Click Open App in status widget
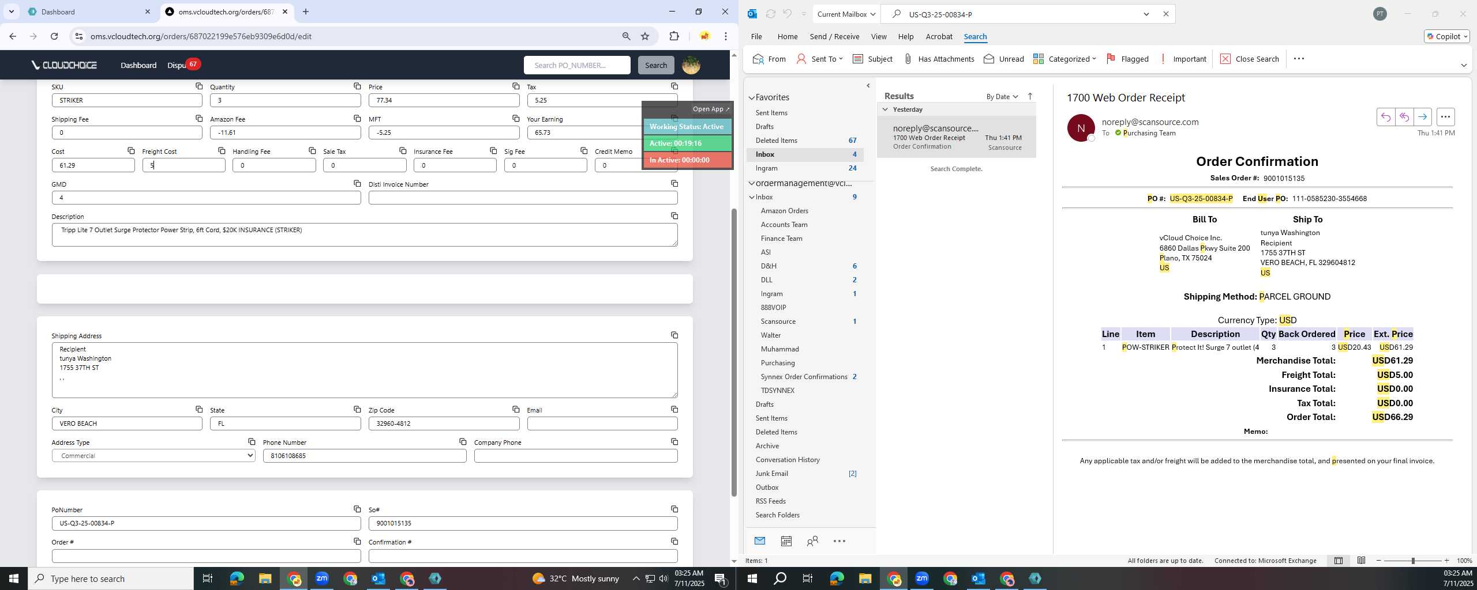This screenshot has height=590, width=1477. click(710, 109)
